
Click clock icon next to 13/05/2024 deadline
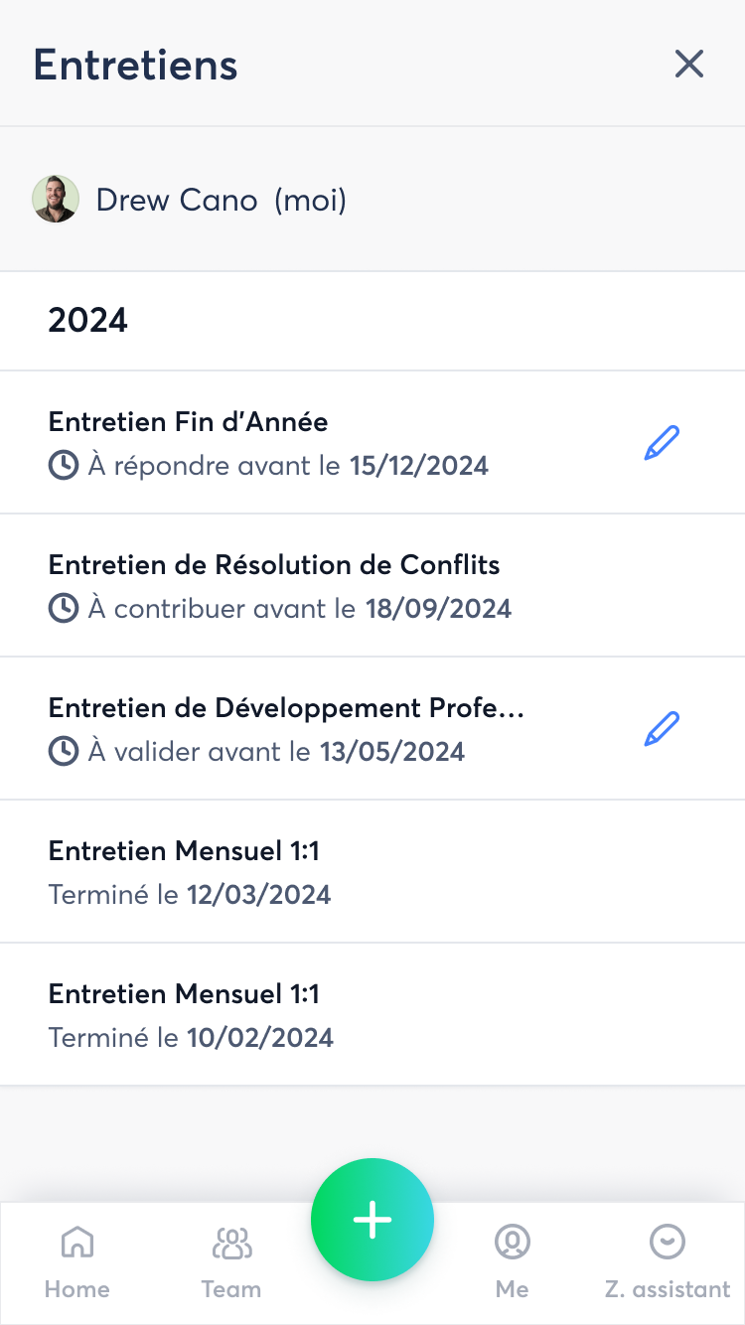(64, 752)
